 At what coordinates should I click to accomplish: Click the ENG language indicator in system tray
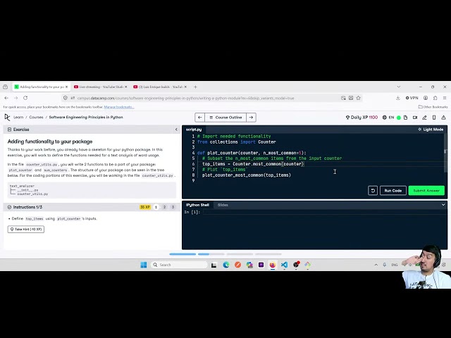pos(395,265)
